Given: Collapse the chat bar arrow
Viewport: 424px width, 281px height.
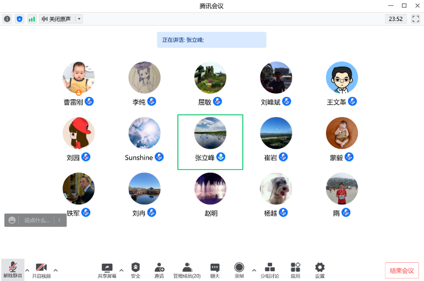Looking at the screenshot, I should (x=59, y=220).
